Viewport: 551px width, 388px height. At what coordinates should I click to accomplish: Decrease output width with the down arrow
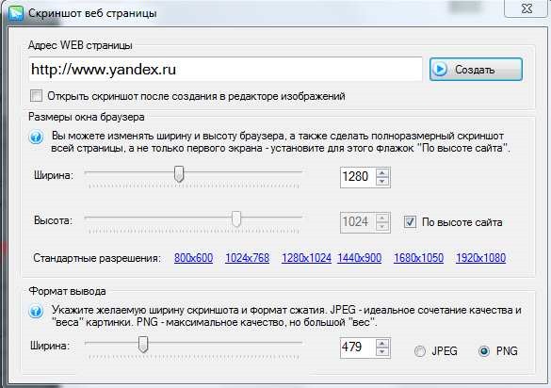(x=382, y=352)
